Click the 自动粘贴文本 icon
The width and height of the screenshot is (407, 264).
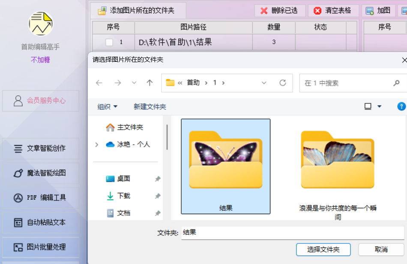tap(18, 223)
